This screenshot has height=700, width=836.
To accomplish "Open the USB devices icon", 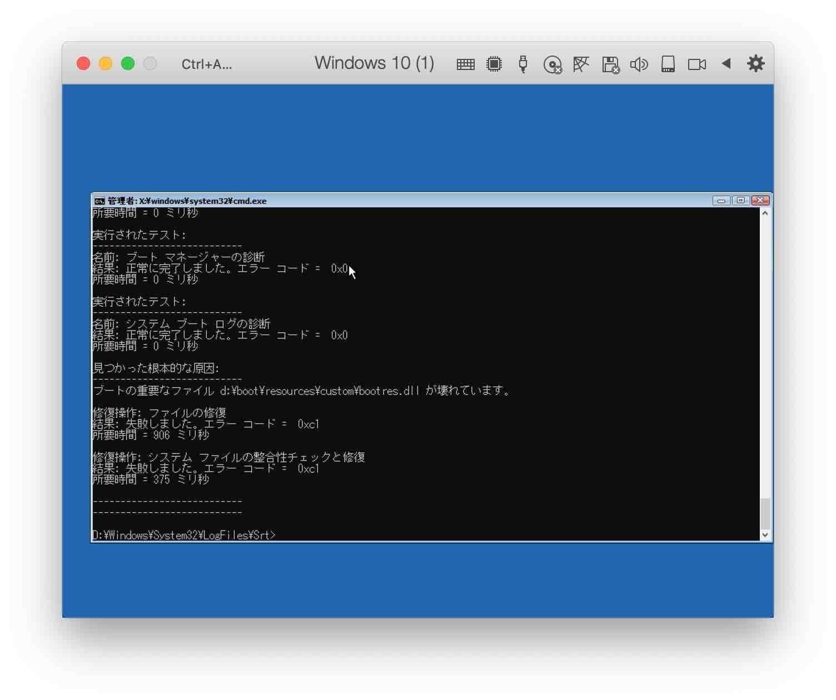I will point(522,64).
